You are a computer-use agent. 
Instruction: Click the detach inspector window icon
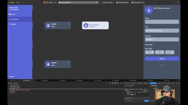14,80
